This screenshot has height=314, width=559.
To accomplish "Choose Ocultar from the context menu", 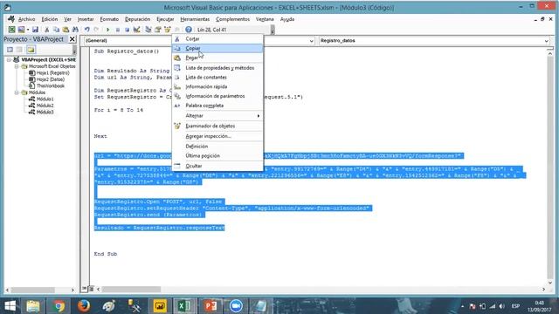I will [217, 166].
